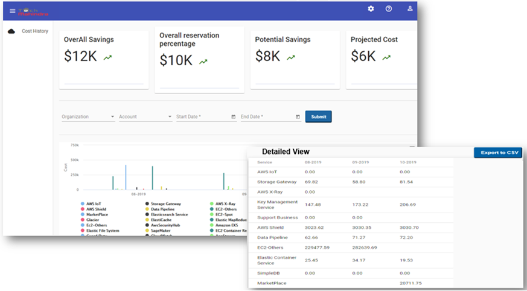This screenshot has width=527, height=291.
Task: Click the help question mark icon
Action: (x=389, y=9)
